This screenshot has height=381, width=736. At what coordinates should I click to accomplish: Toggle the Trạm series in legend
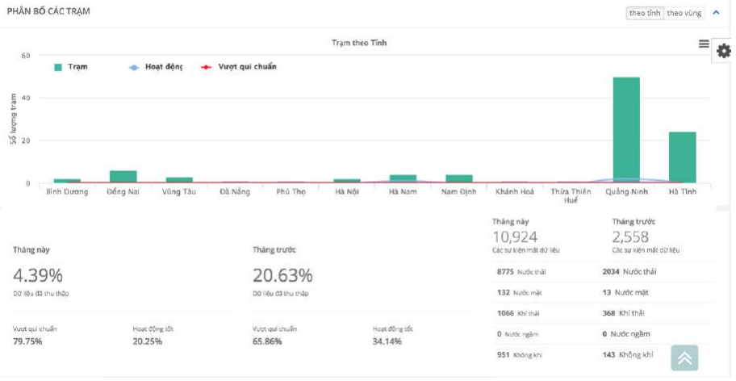click(x=71, y=67)
